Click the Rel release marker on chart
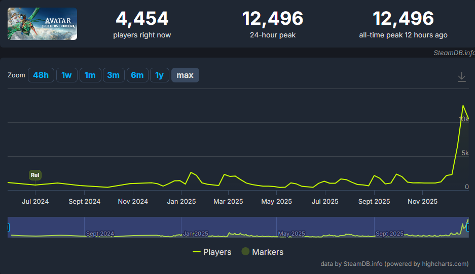Image resolution: width=475 pixels, height=274 pixels. (x=35, y=175)
